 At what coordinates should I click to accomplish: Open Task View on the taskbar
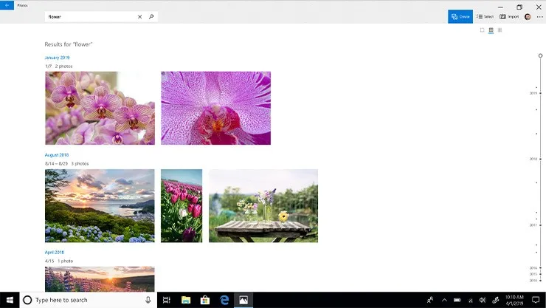pyautogui.click(x=167, y=300)
